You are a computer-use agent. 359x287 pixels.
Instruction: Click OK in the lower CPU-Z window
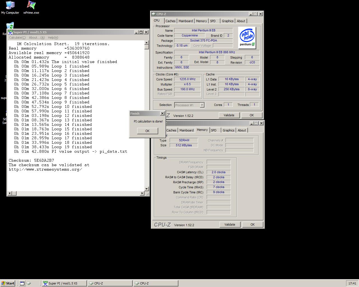(x=252, y=224)
